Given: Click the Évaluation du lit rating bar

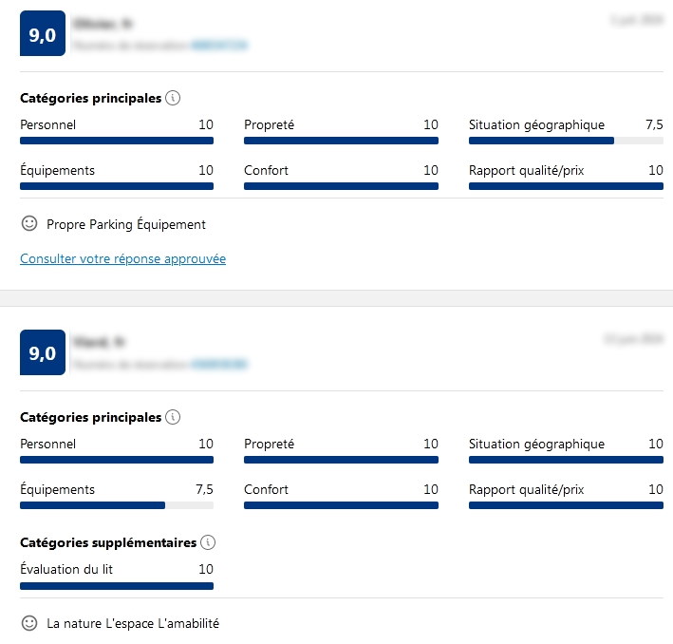Looking at the screenshot, I should tap(117, 586).
